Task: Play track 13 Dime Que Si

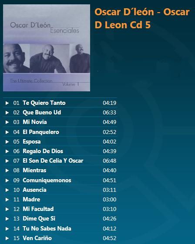Action: pyautogui.click(x=7, y=219)
